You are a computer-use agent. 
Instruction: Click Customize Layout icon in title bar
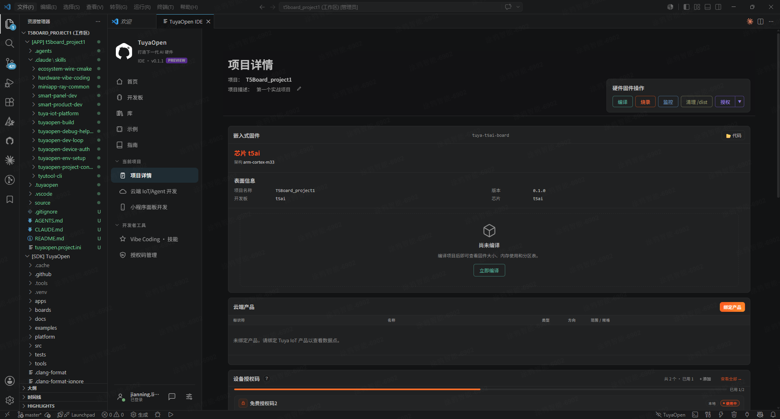[x=697, y=7]
